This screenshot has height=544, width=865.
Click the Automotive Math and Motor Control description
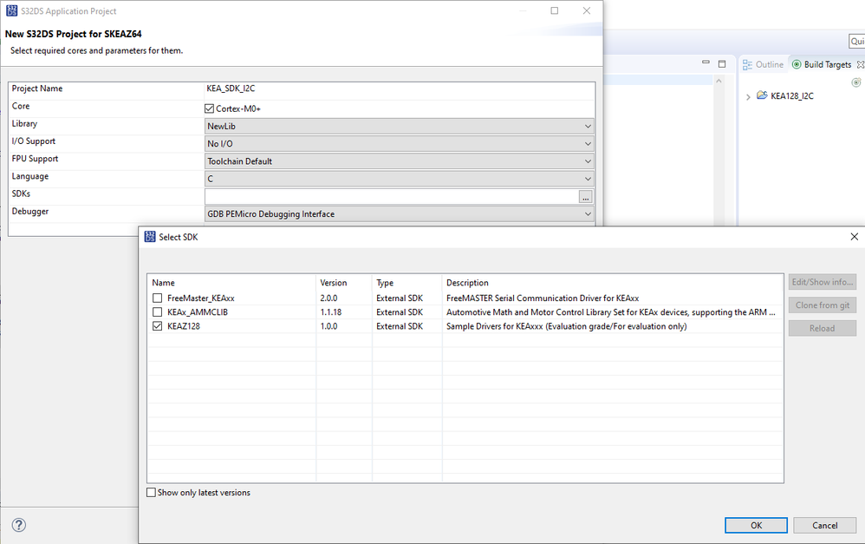(x=611, y=312)
